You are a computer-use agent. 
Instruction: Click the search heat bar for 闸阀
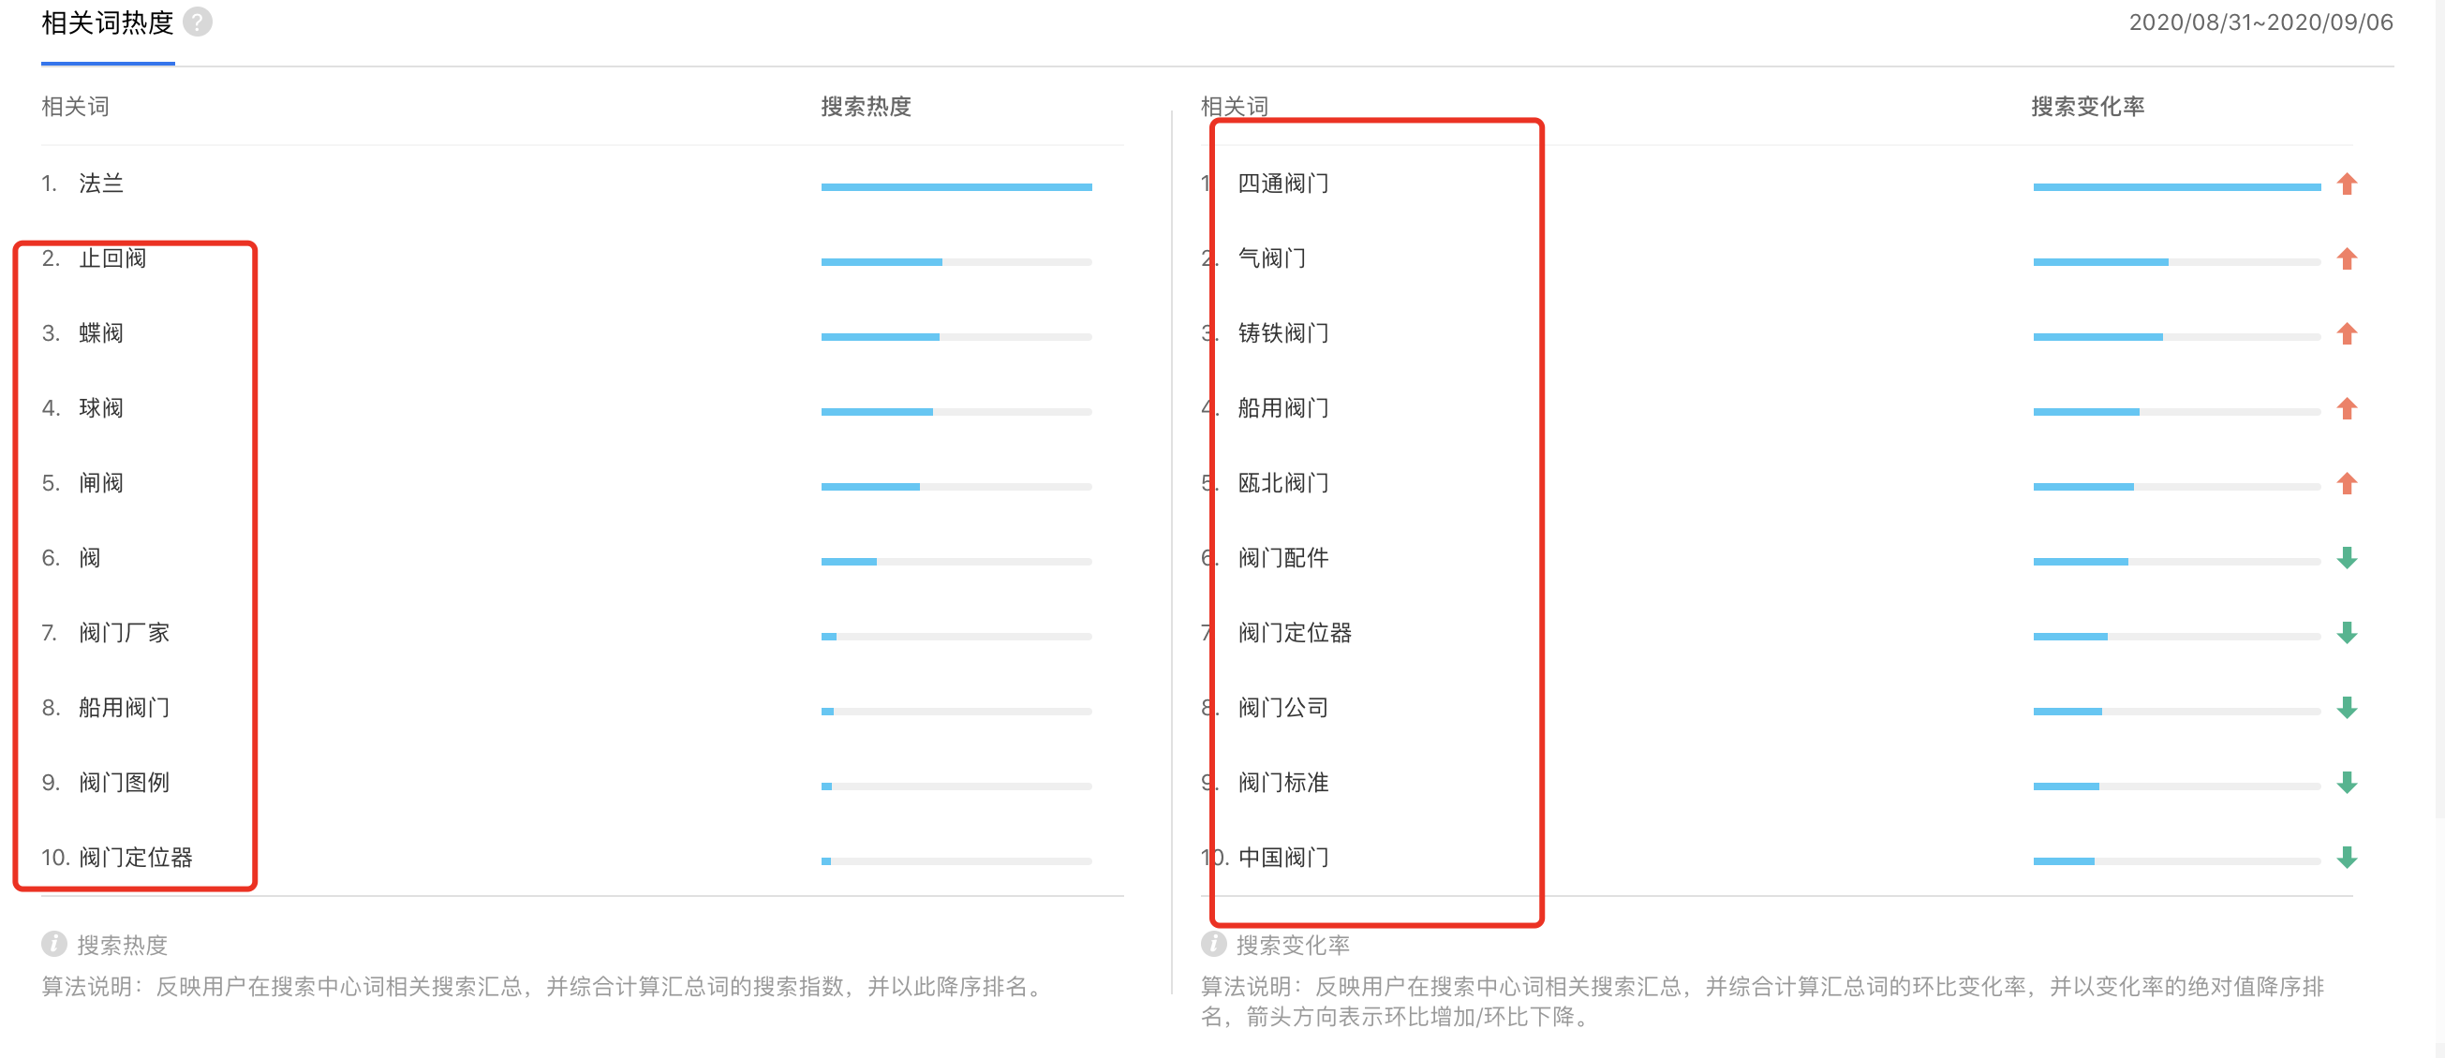(x=956, y=487)
